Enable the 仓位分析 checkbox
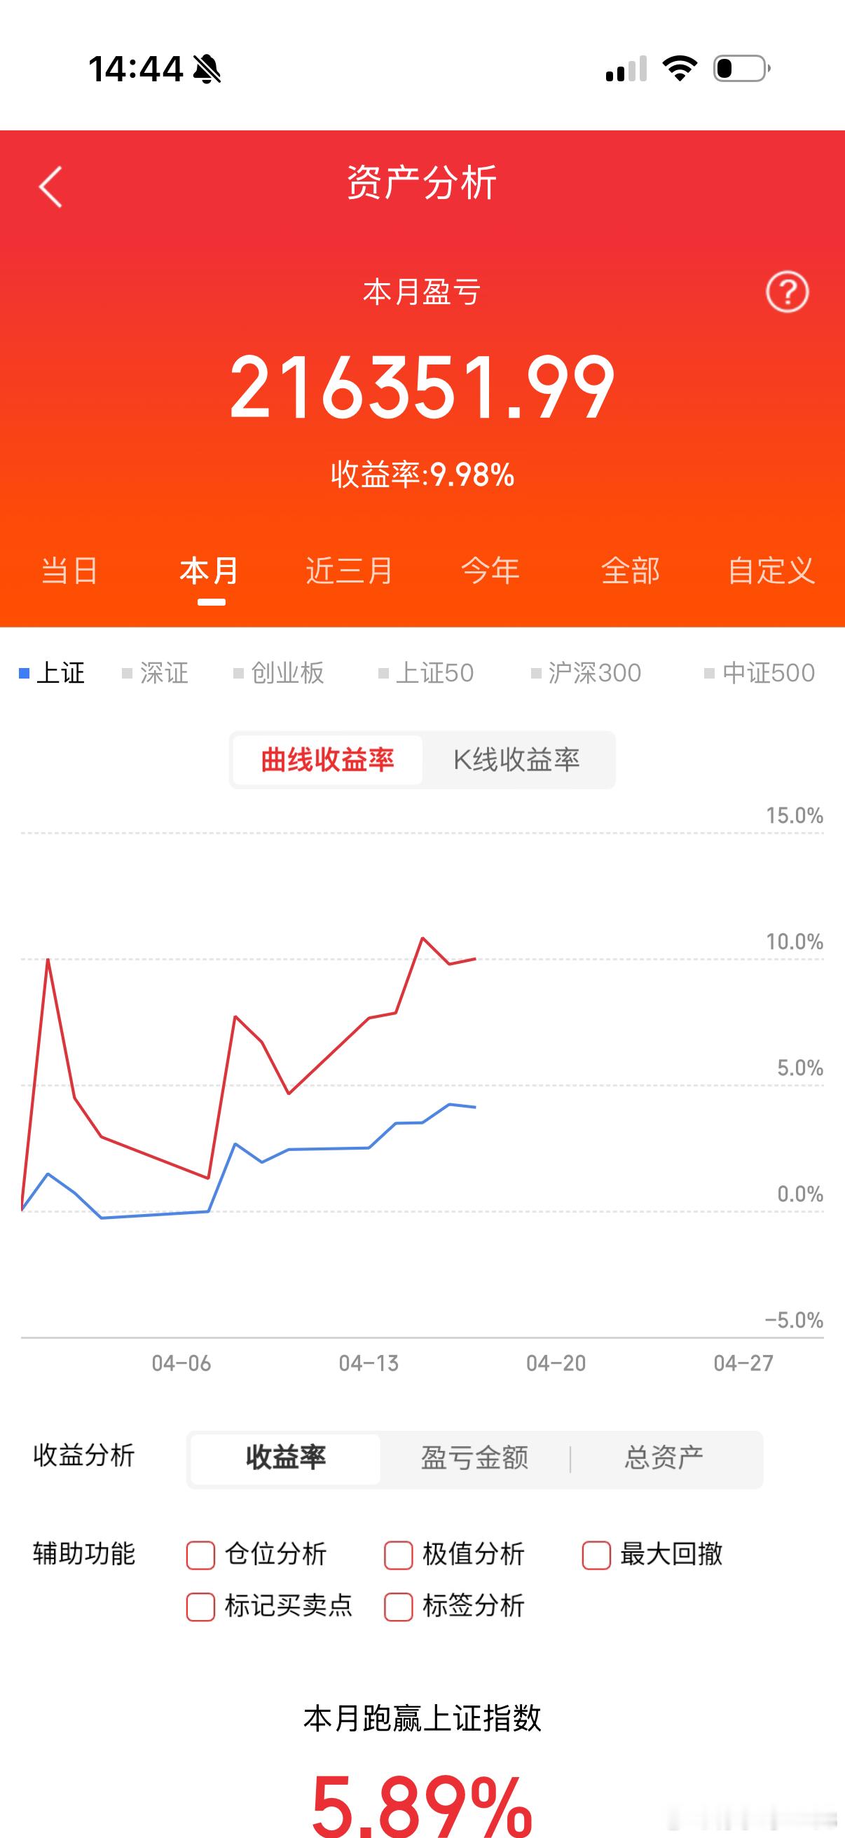The height and width of the screenshot is (1838, 845). tap(200, 1554)
